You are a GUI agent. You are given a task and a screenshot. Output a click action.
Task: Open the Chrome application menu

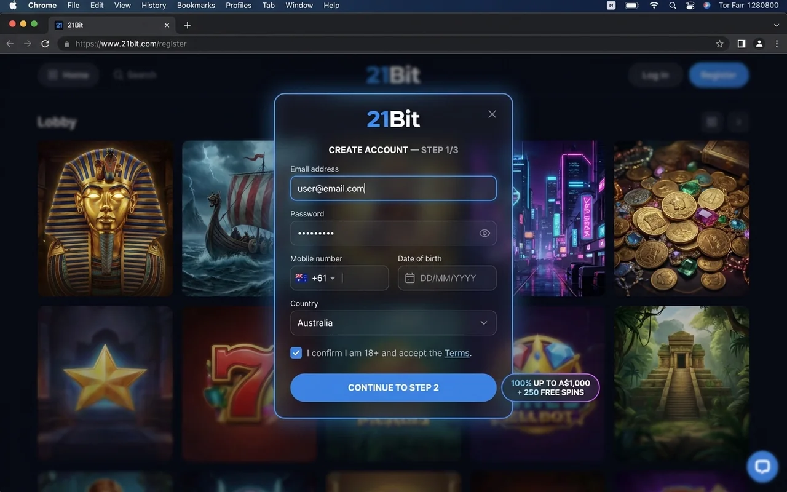(x=42, y=6)
